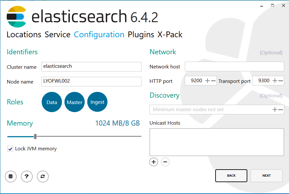Click the BACK button
Image resolution: width=289 pixels, height=194 pixels.
pos(231,176)
